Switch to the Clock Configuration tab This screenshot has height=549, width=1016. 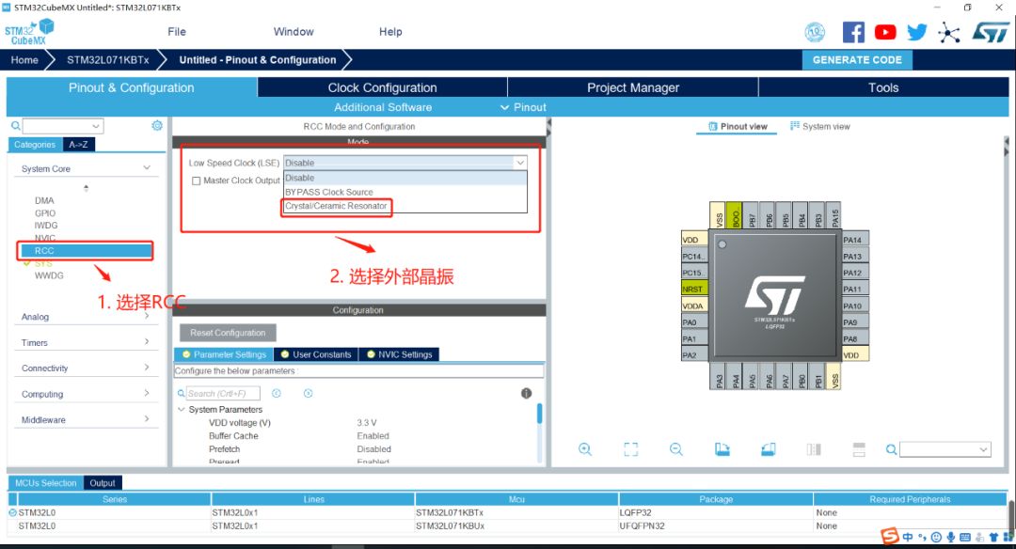point(382,87)
